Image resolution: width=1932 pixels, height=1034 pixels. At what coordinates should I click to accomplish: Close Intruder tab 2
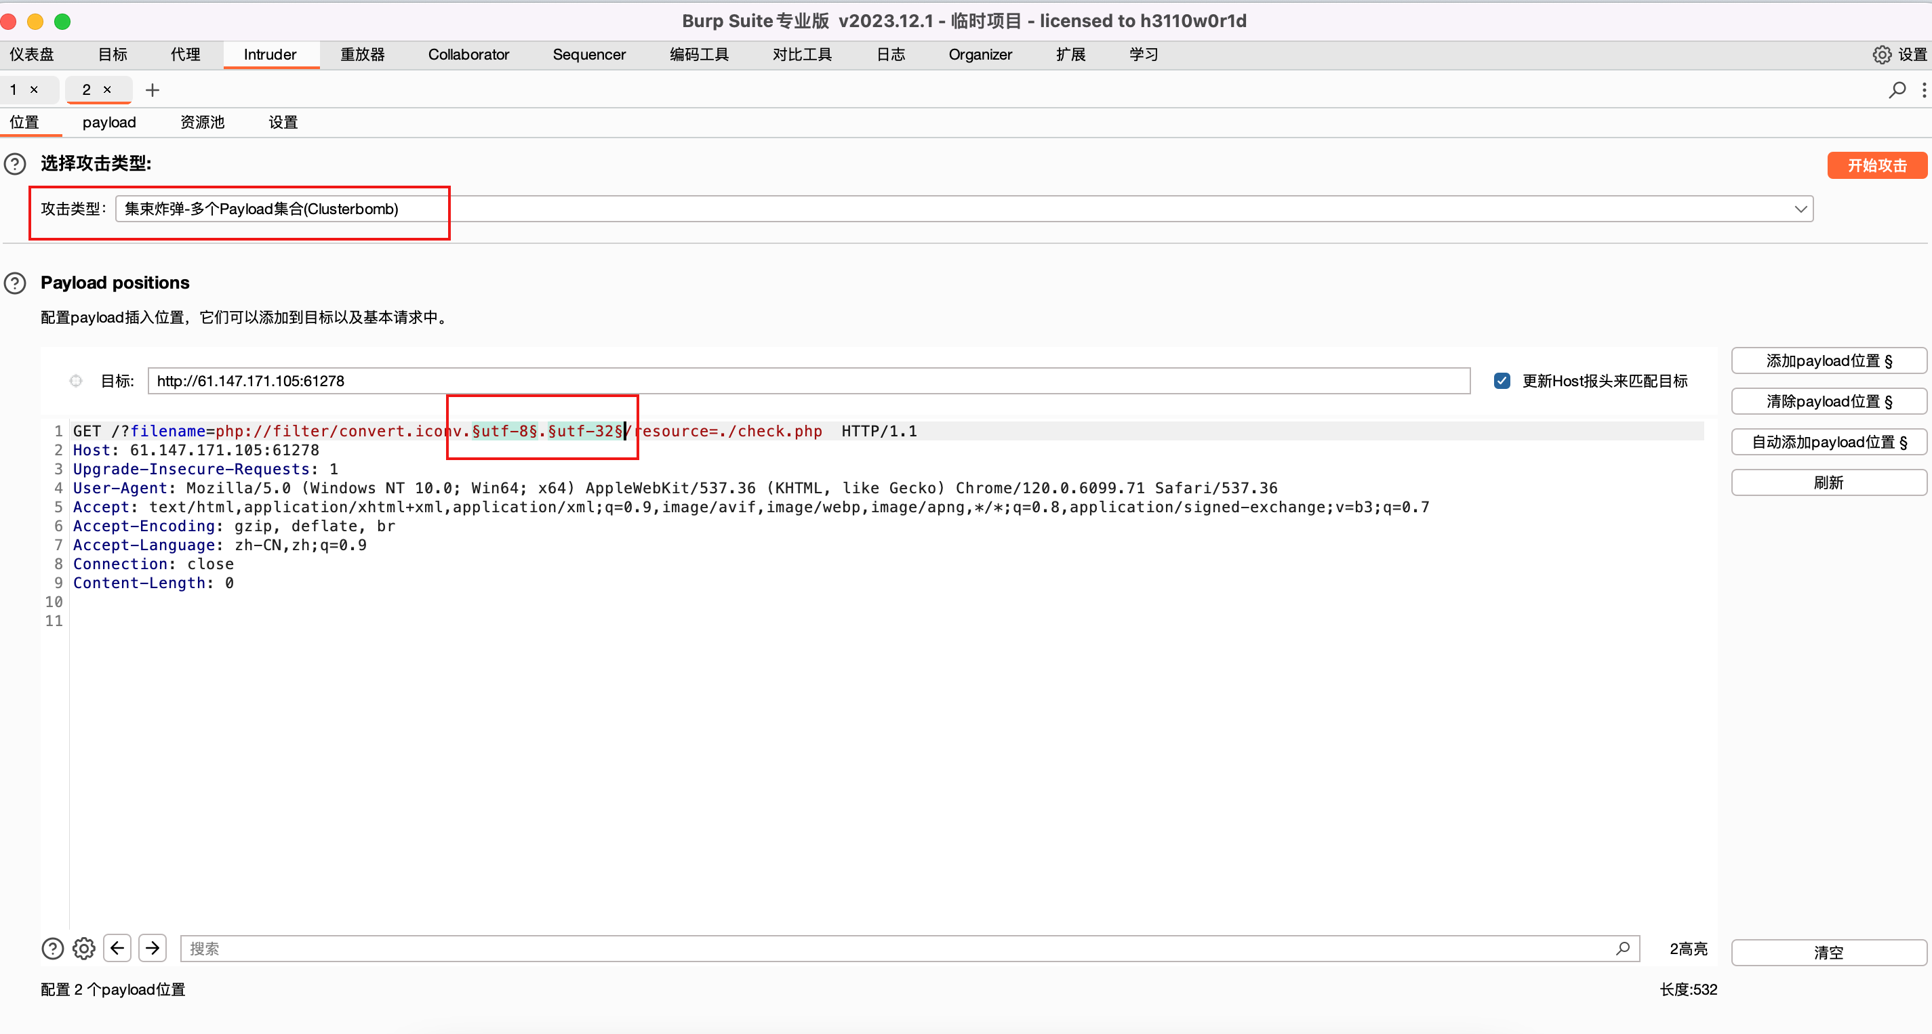pyautogui.click(x=107, y=89)
